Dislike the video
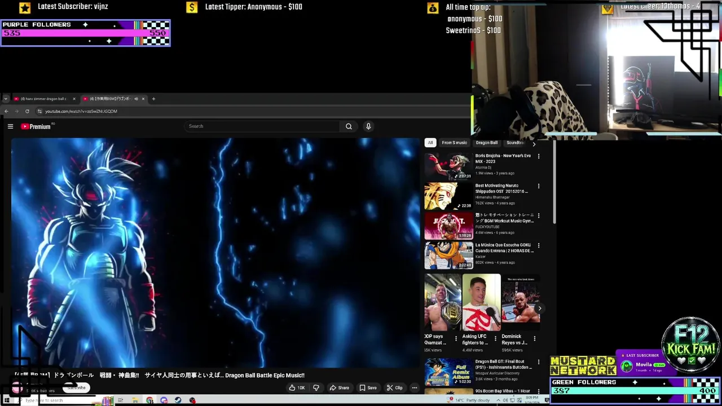 (316, 387)
